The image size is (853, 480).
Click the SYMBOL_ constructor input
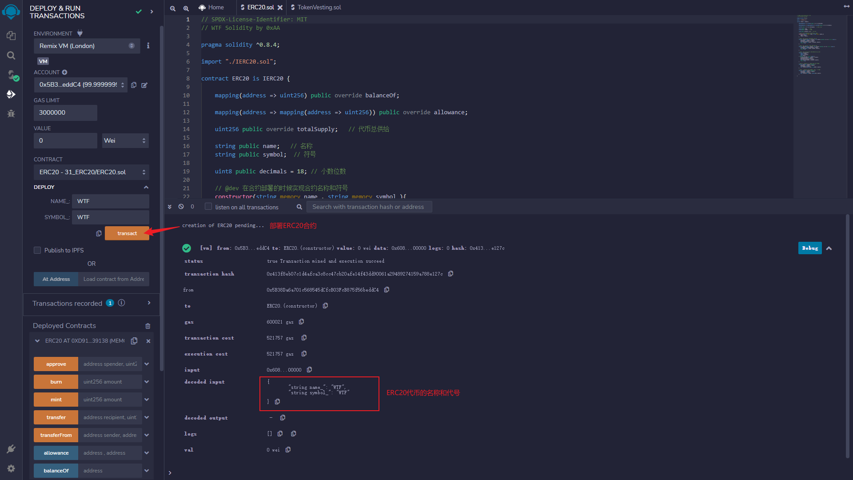pyautogui.click(x=111, y=217)
